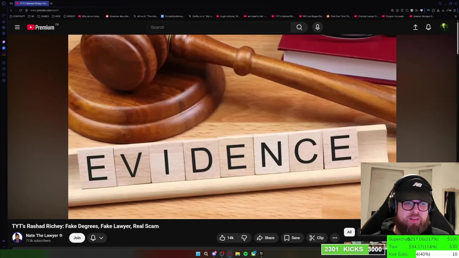Image resolution: width=459 pixels, height=258 pixels.
Task: Open the BC bookmarks folder
Action: click(31, 16)
